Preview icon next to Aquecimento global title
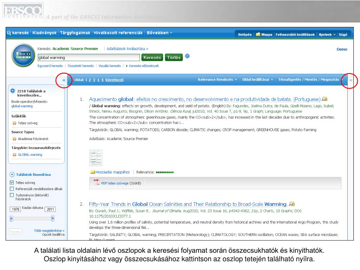Screen dimensions: 360x270 324,99
